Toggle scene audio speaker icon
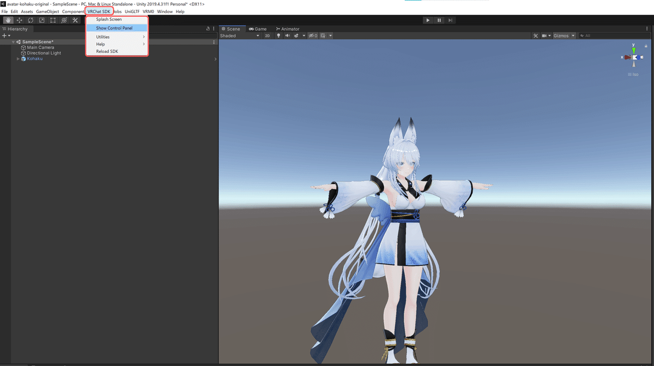 click(x=287, y=35)
